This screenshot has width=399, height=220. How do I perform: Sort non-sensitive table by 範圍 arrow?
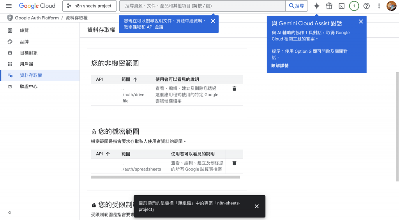pyautogui.click(x=135, y=79)
